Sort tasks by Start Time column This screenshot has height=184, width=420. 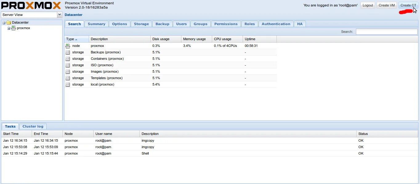coord(17,134)
